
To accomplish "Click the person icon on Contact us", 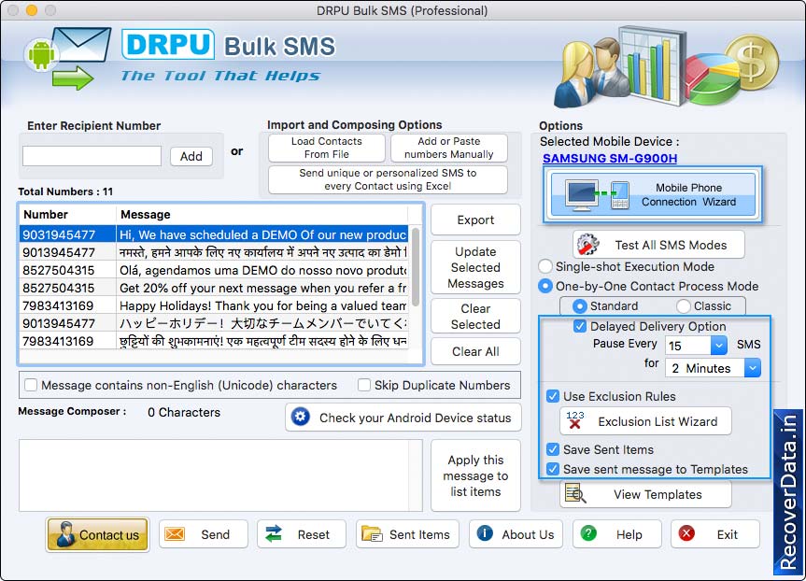I will [x=65, y=534].
